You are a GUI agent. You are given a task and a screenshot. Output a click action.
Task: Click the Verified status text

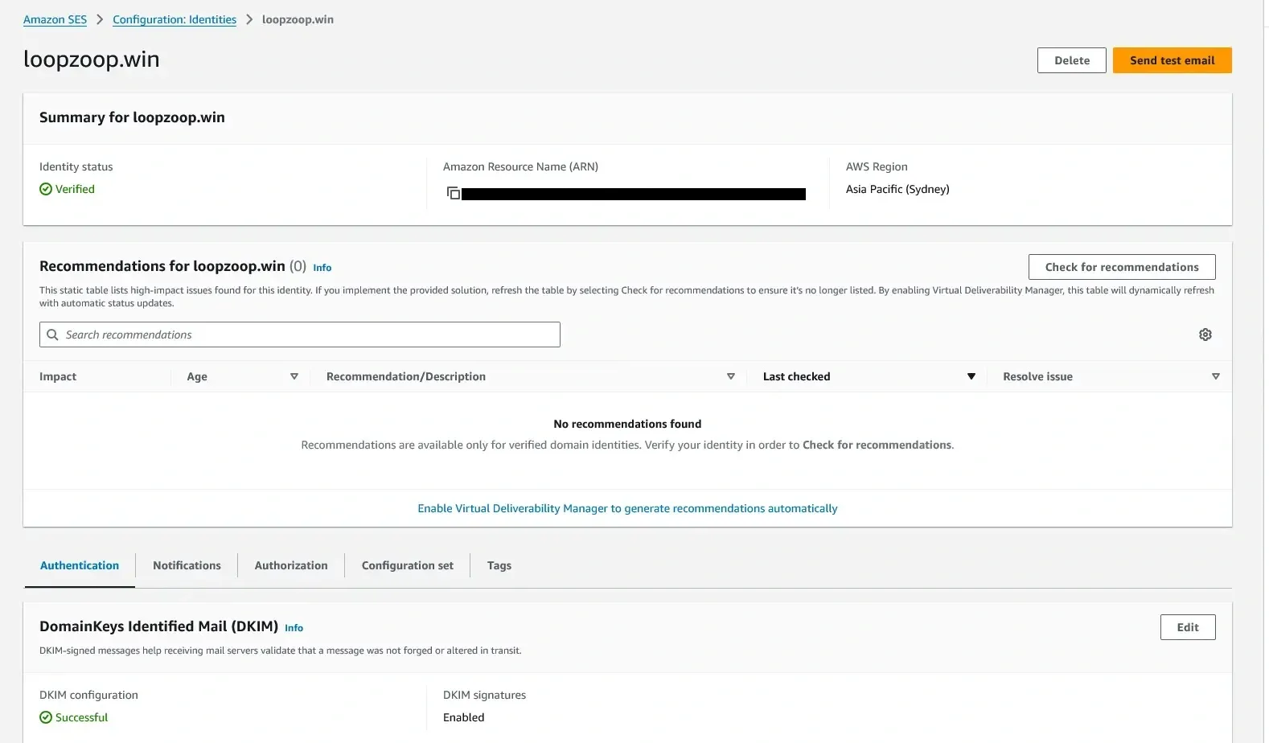tap(75, 189)
